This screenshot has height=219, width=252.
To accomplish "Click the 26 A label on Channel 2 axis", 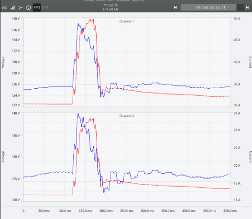I will click(237, 113).
